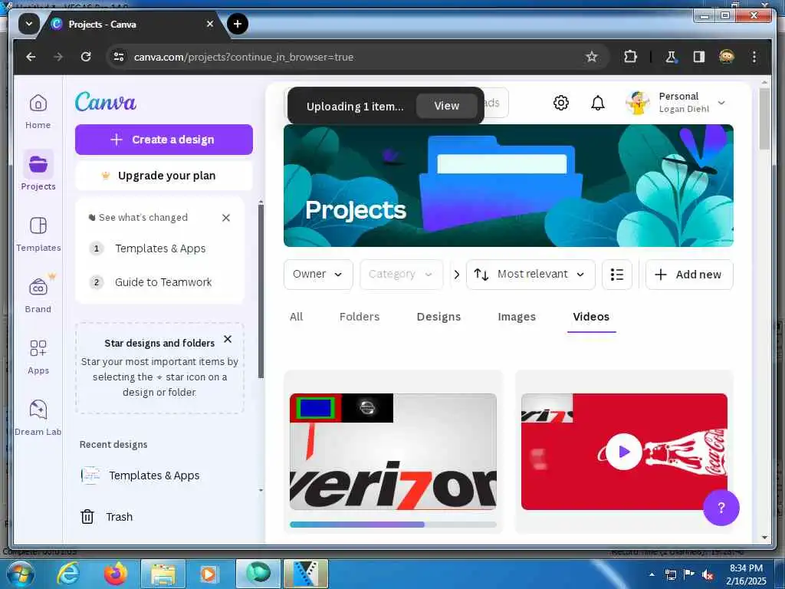Show hidden system tray icons
785x589 pixels.
click(652, 574)
